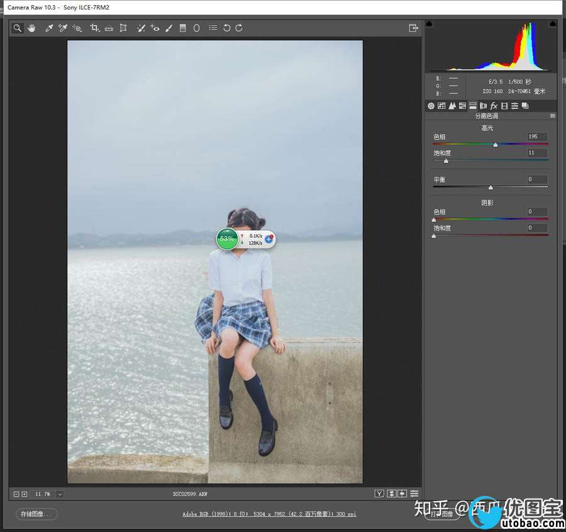
Task: Toggle shadow clipping warning in histogram
Action: click(429, 24)
